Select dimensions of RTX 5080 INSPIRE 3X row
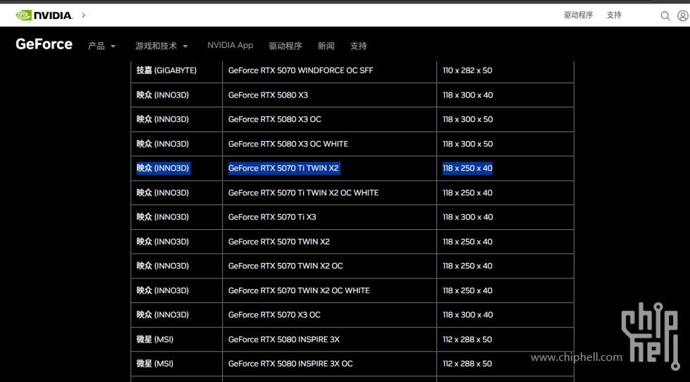The width and height of the screenshot is (690, 382). coord(467,339)
